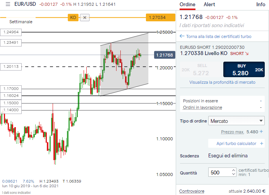The image size is (269, 195).
Task: Open Visualizza la profondità di mercato link
Action: 222,82
